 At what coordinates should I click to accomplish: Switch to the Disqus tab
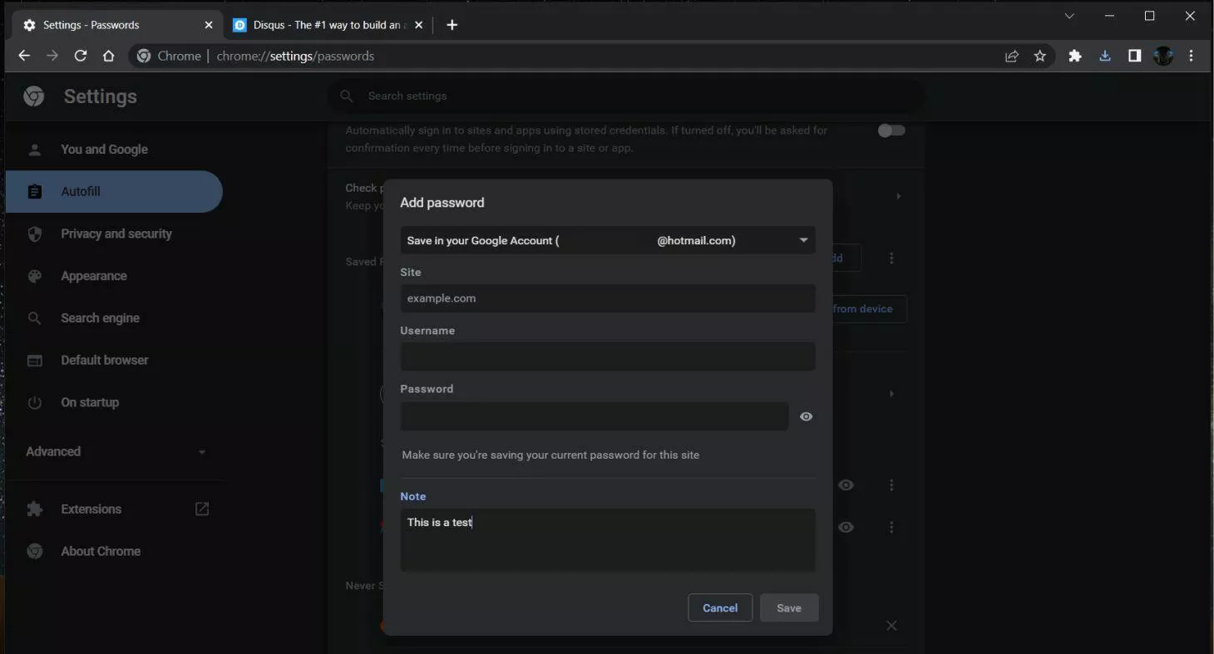328,25
